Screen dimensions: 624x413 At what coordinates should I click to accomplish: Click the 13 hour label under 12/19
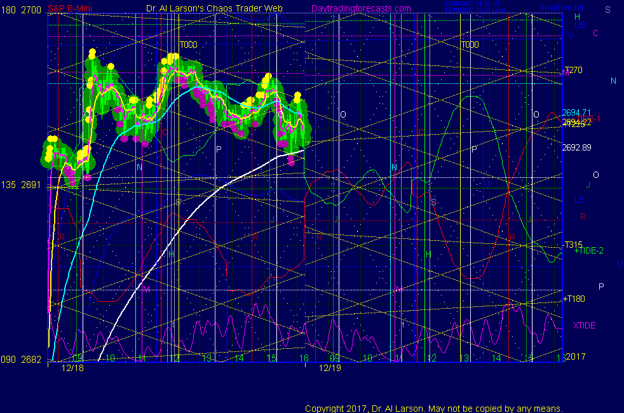pos(464,358)
